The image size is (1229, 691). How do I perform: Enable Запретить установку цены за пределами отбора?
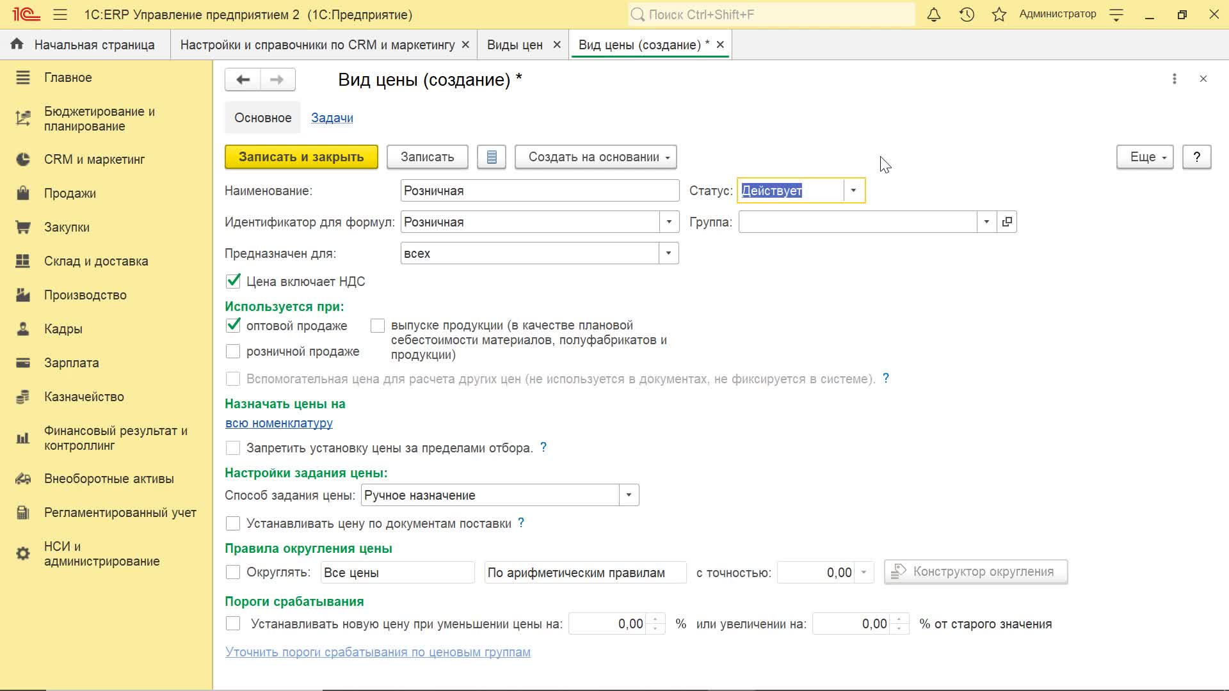pos(233,448)
